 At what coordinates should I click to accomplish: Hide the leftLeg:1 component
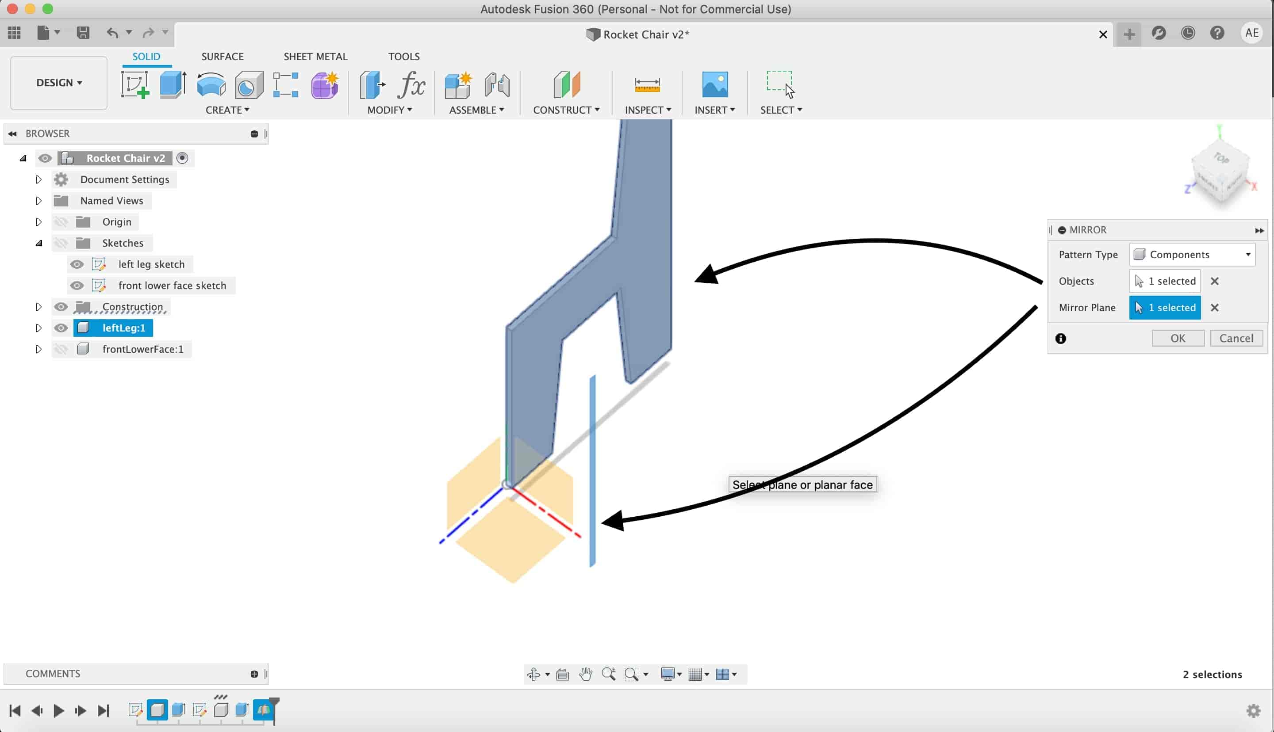[61, 328]
